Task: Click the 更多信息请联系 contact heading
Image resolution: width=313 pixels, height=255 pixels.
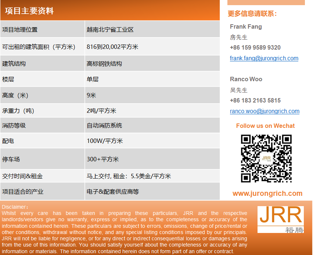Action: pyautogui.click(x=252, y=14)
